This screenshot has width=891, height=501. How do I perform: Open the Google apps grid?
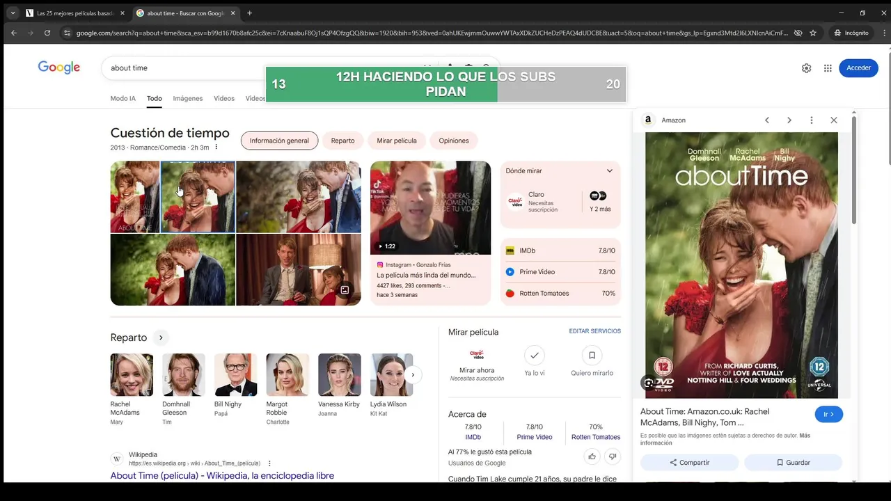coord(828,68)
